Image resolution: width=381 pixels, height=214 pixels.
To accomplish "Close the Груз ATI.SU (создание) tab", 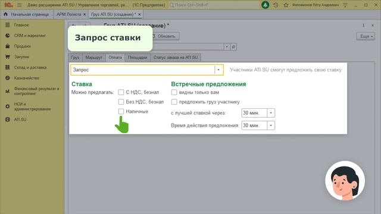I will coord(139,14).
